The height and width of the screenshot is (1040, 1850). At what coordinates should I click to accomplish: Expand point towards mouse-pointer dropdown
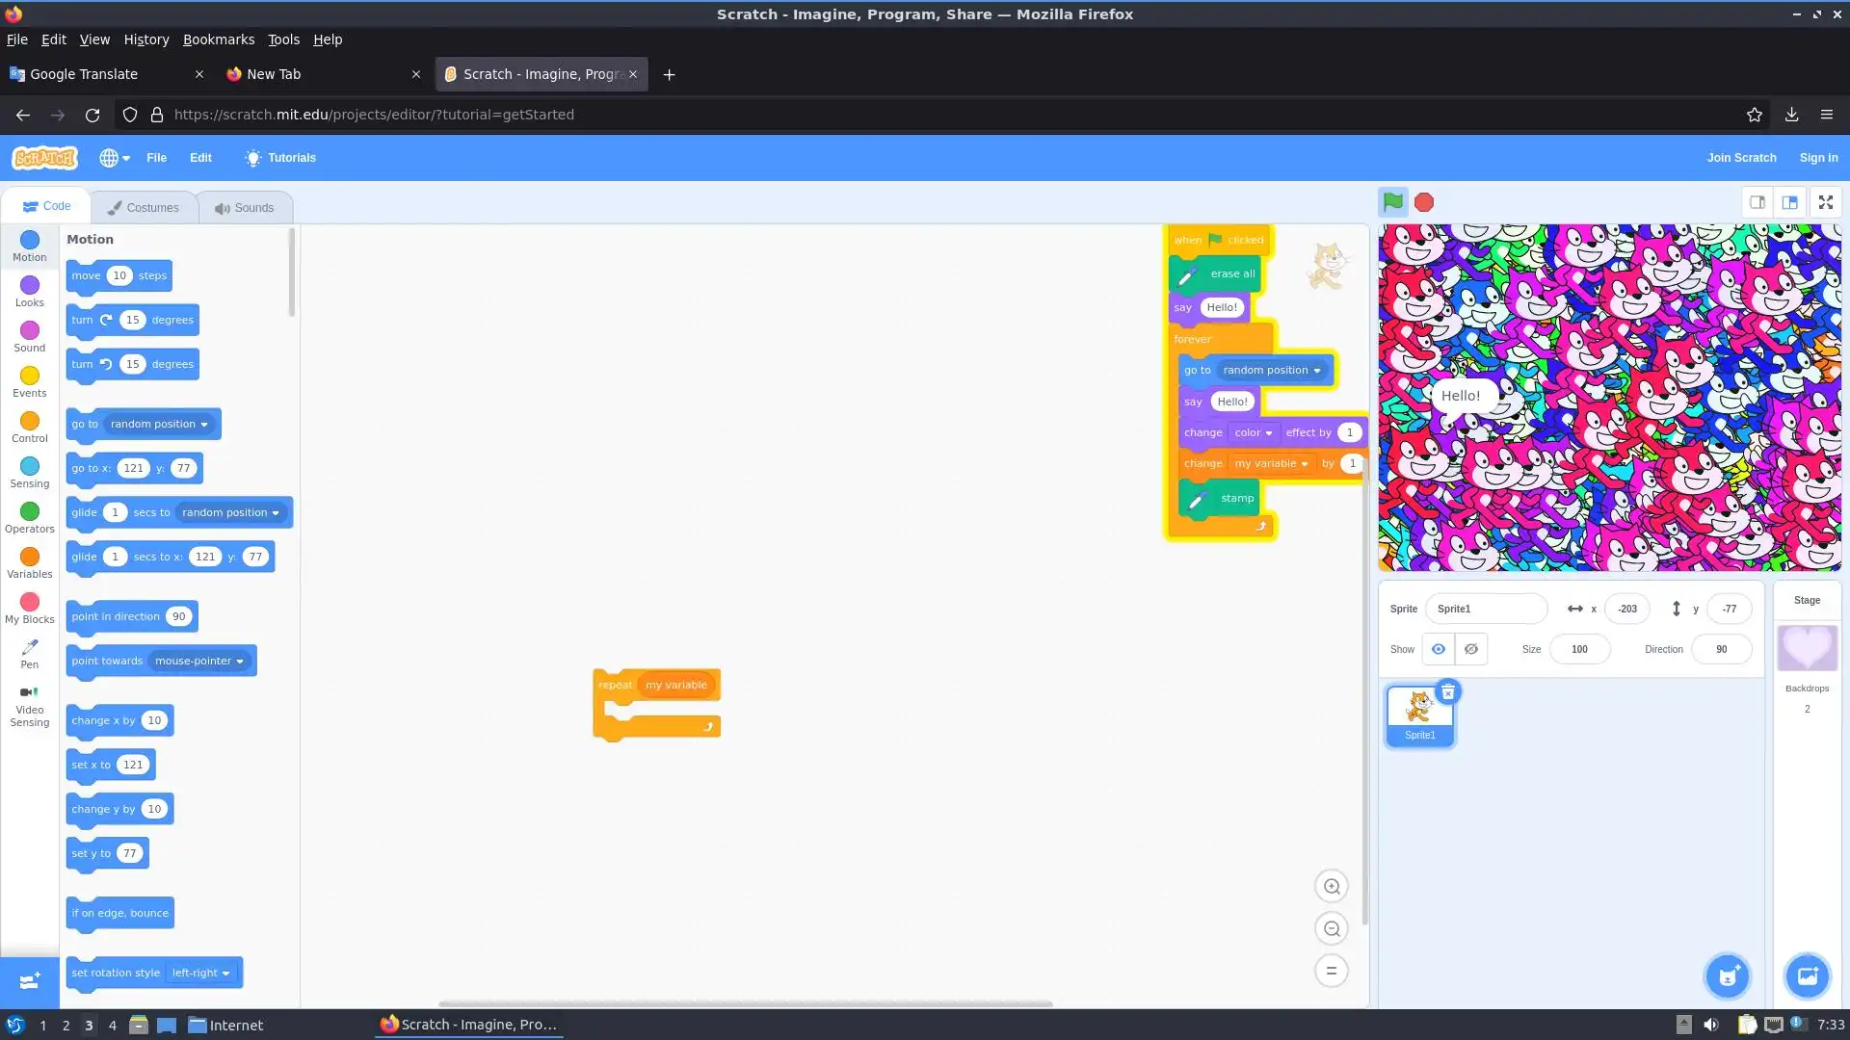click(199, 661)
